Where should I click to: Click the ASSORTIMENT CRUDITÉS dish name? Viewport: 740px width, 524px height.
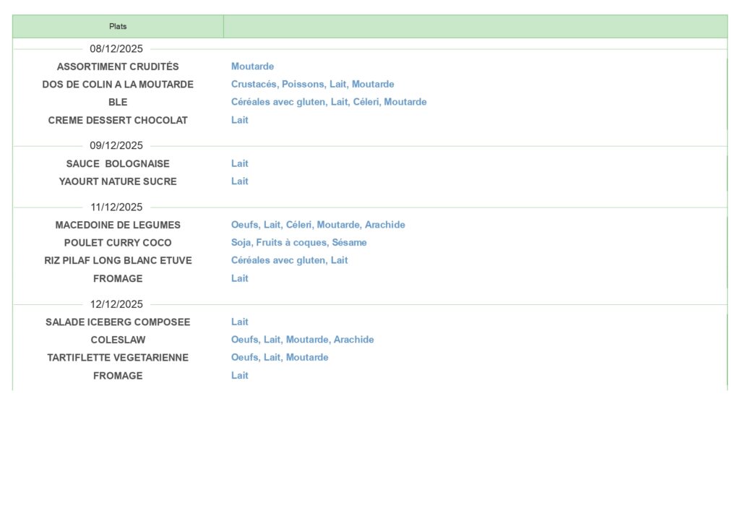[x=118, y=66]
